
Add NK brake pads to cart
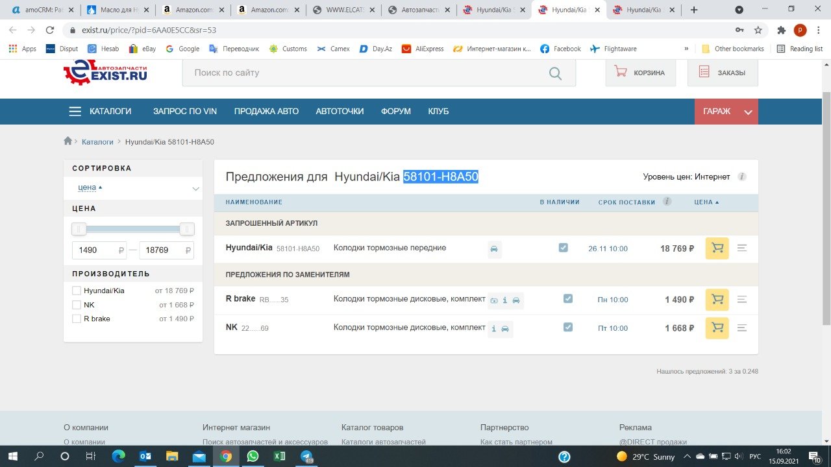click(717, 328)
